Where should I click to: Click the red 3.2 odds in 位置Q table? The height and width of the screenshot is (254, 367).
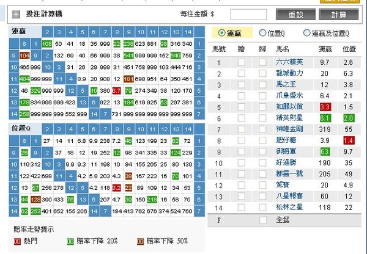[x=117, y=188]
